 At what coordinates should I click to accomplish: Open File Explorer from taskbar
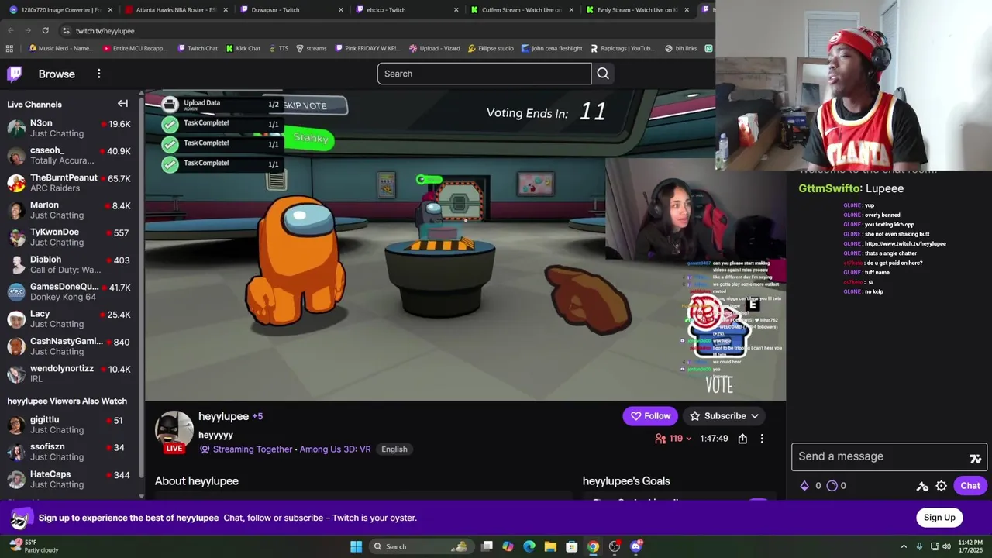tap(550, 546)
